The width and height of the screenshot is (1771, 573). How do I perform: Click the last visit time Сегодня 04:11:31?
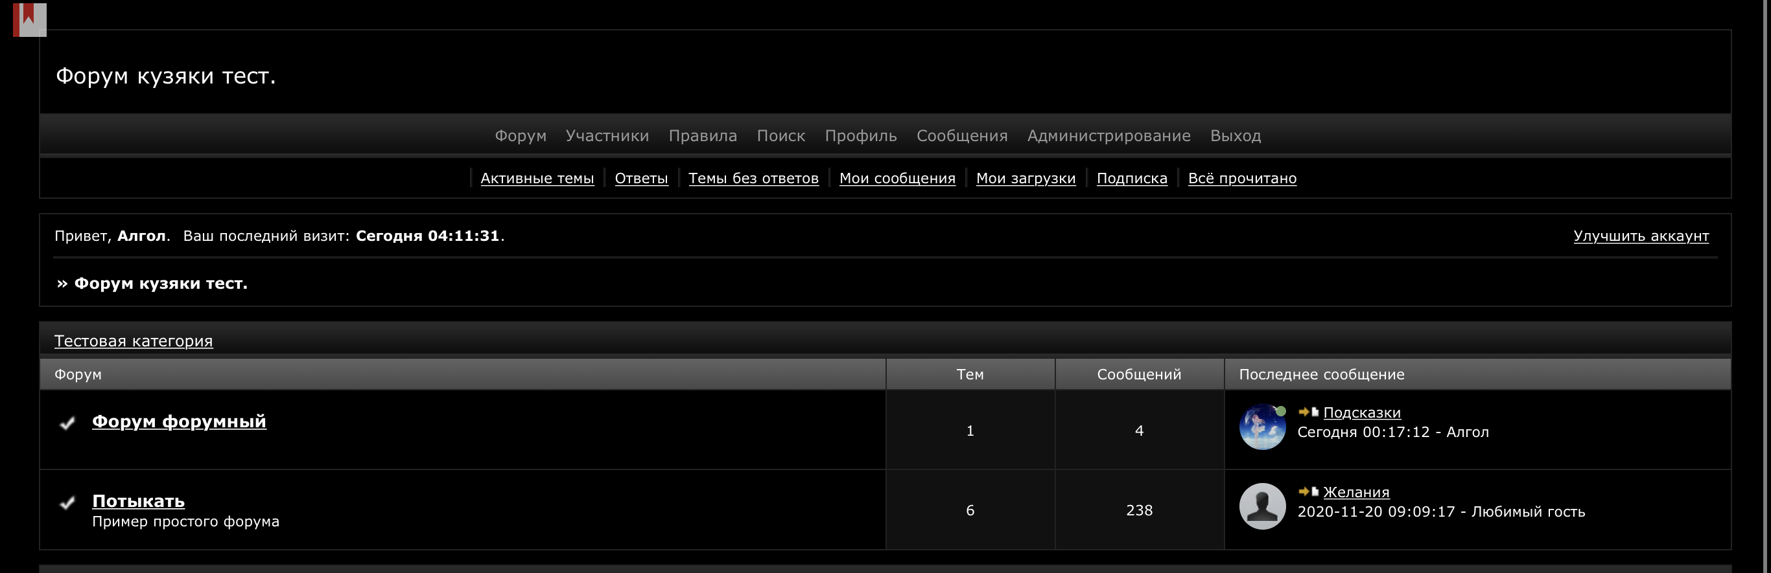428,236
